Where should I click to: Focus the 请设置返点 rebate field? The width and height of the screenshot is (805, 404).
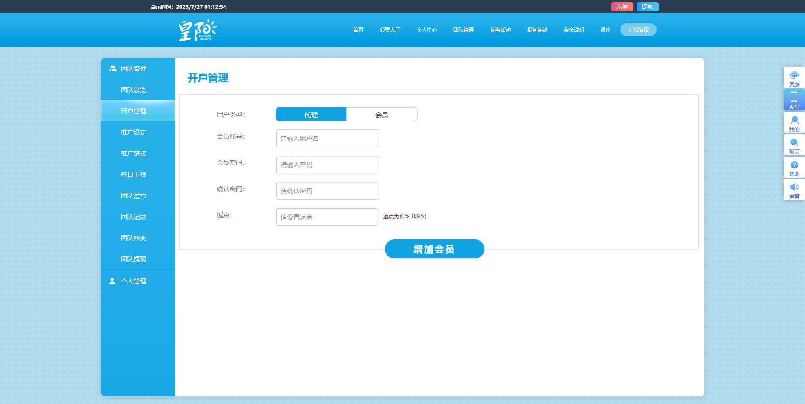(327, 217)
